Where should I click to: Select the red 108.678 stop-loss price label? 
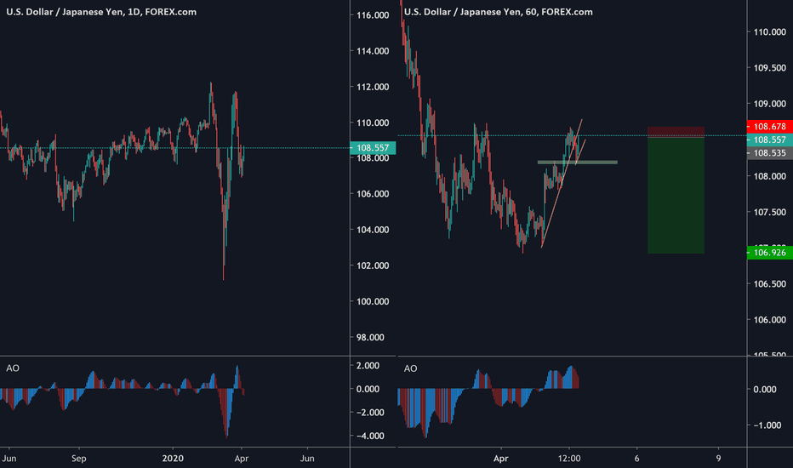pyautogui.click(x=770, y=127)
